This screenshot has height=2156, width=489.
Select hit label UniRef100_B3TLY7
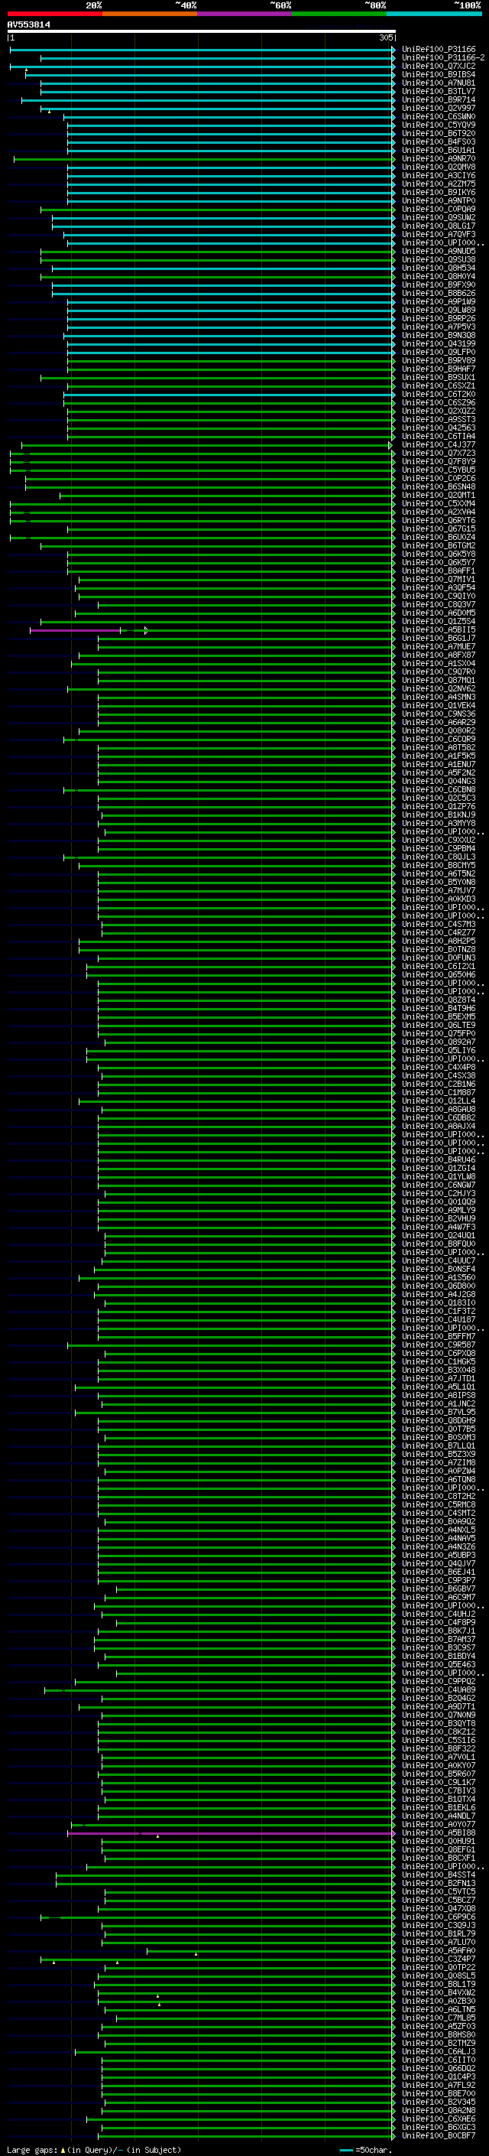point(438,91)
